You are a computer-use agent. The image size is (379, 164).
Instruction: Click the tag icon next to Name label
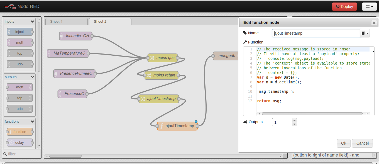coord(245,33)
